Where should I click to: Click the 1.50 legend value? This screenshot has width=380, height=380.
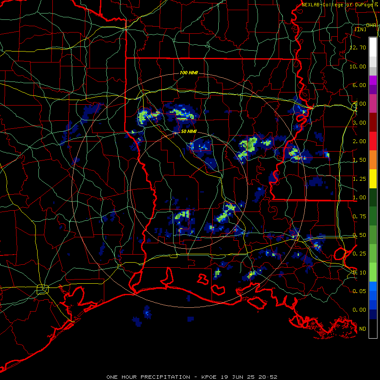coord(359,160)
